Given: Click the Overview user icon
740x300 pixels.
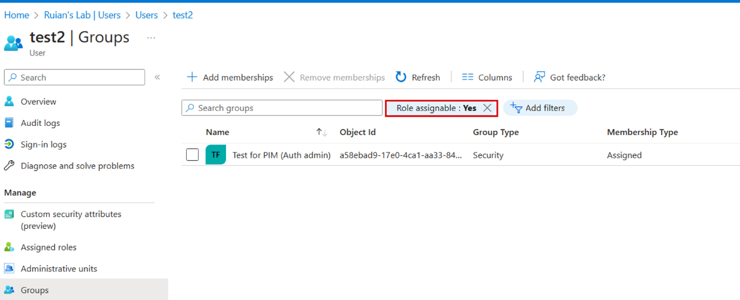Looking at the screenshot, I should [x=9, y=102].
